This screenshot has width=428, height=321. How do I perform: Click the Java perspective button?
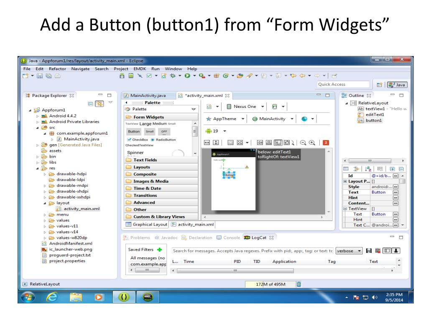point(397,85)
